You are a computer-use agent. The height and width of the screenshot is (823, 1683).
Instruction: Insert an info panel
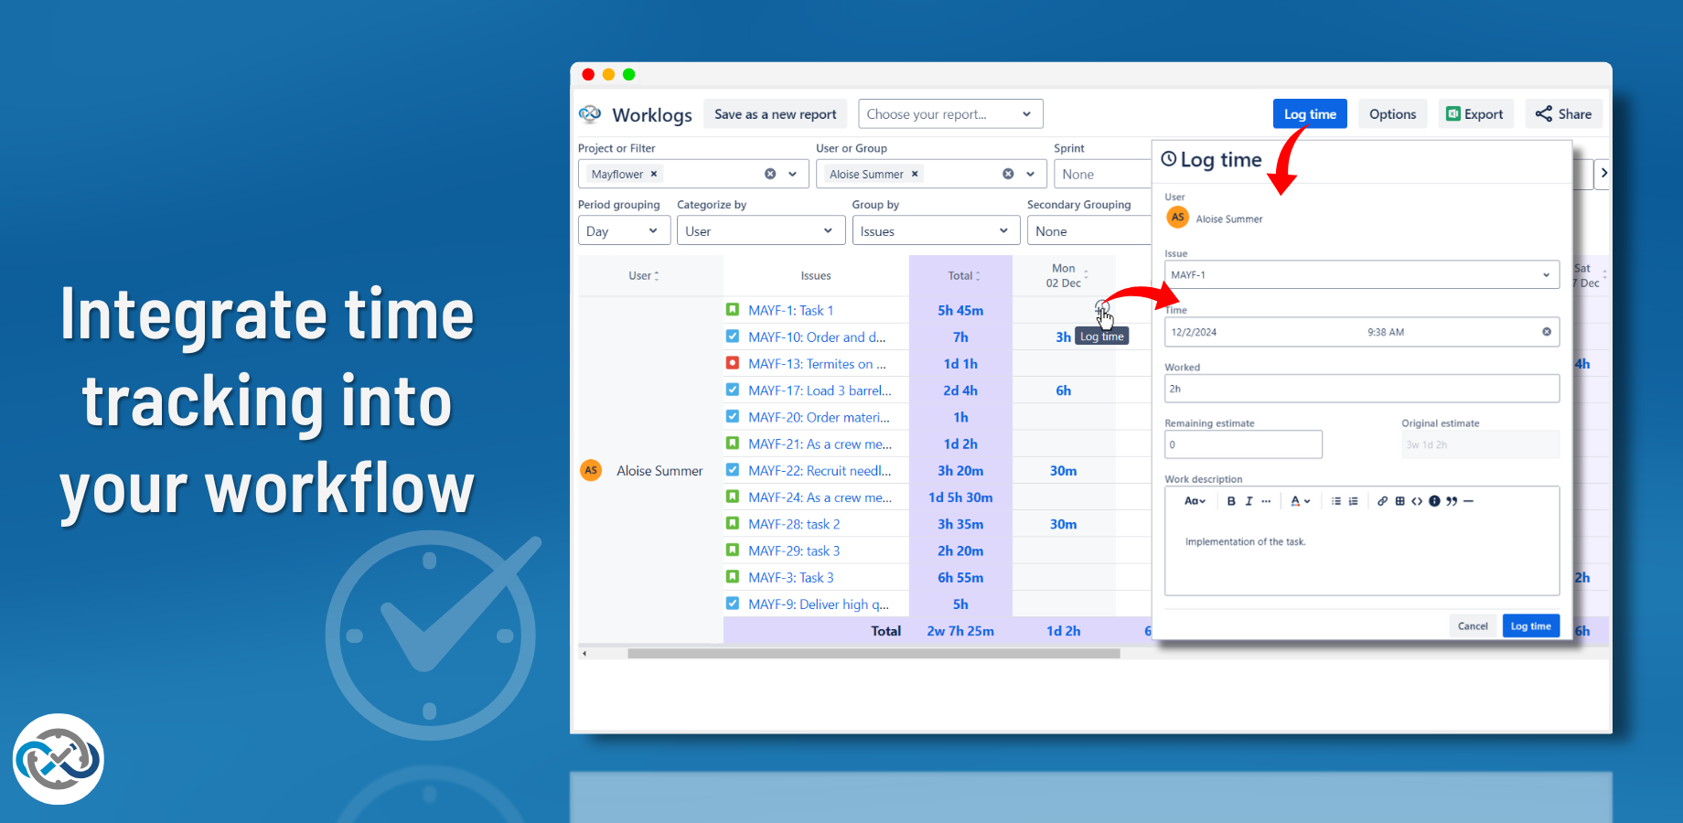[x=1434, y=501]
